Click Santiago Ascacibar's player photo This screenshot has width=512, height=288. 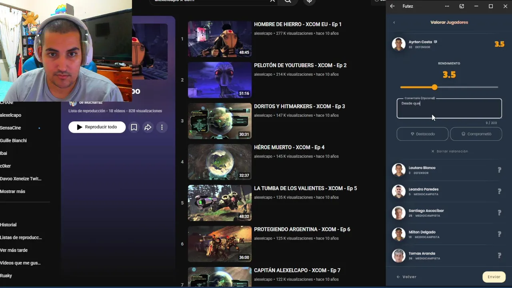pos(398,213)
